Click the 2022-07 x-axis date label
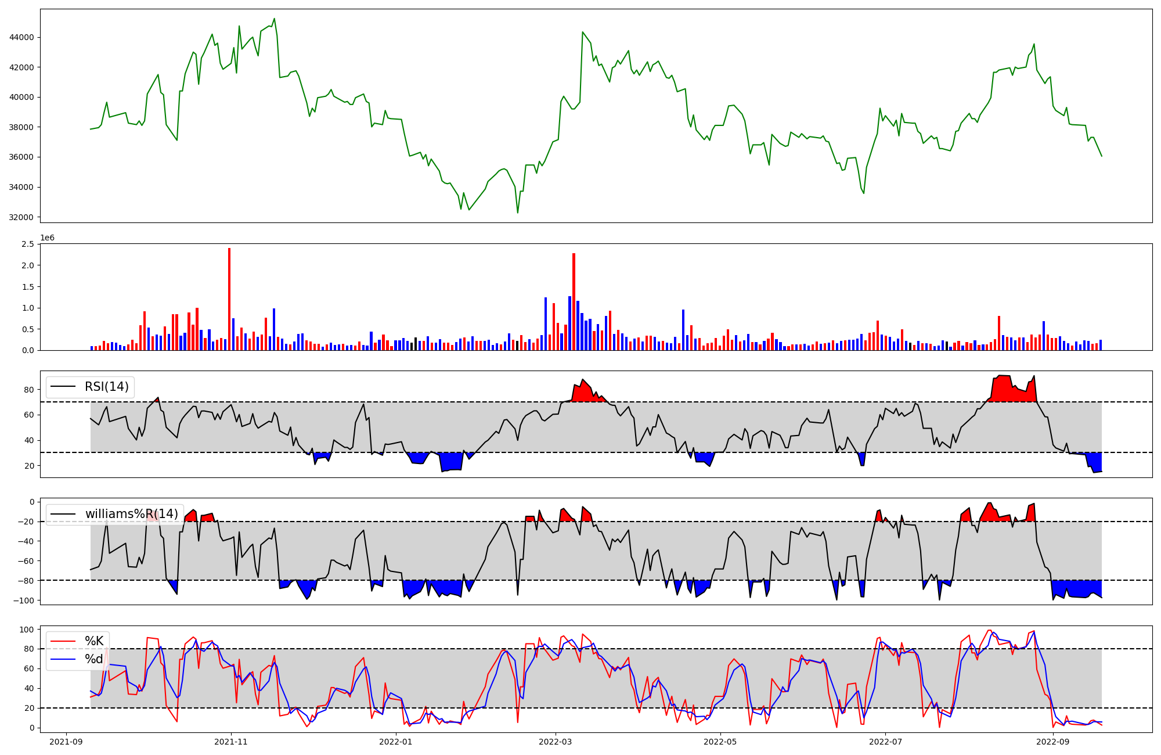1161x755 pixels. coord(885,742)
